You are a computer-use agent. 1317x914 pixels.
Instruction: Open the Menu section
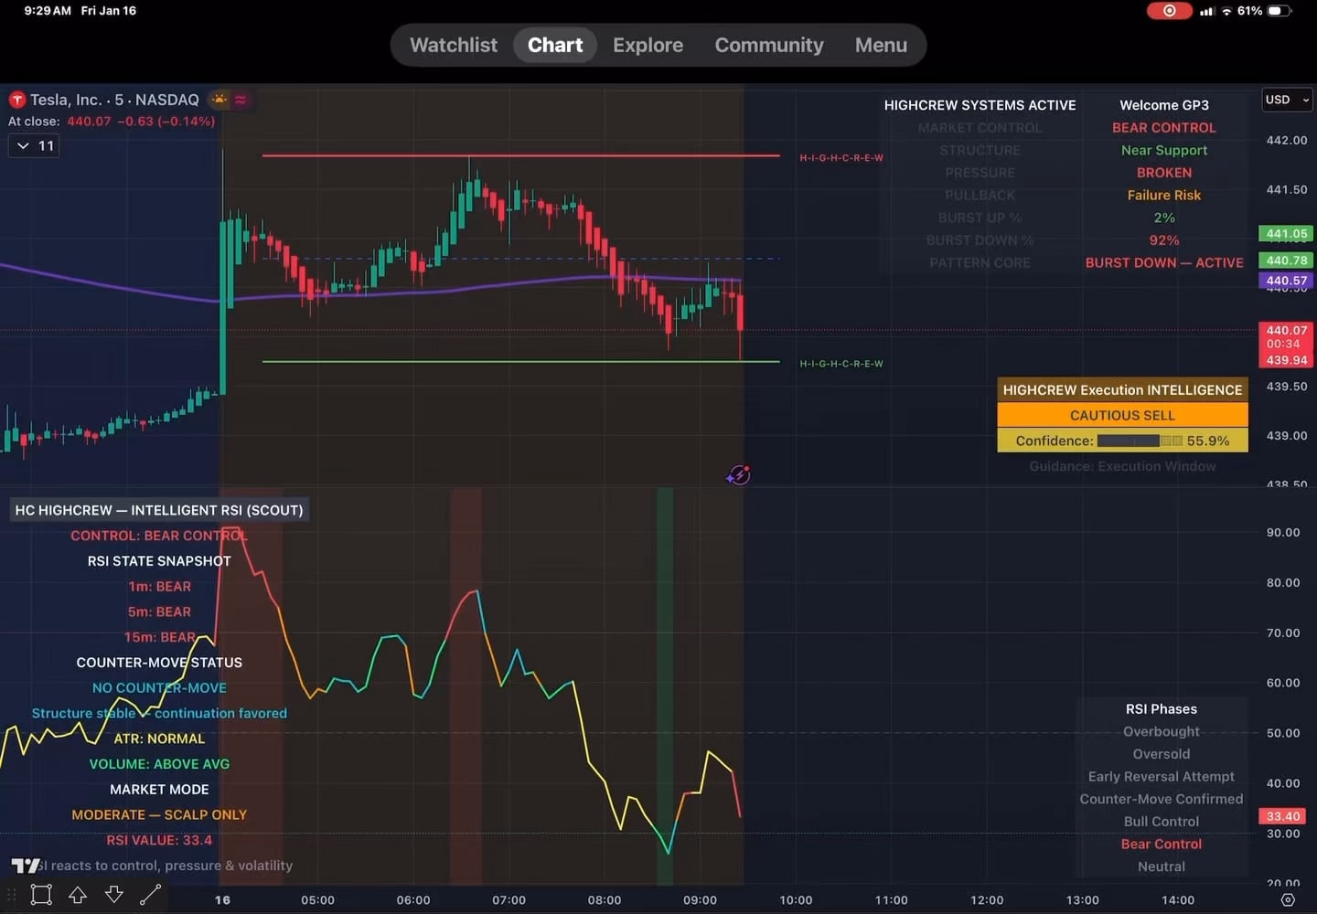pyautogui.click(x=881, y=46)
